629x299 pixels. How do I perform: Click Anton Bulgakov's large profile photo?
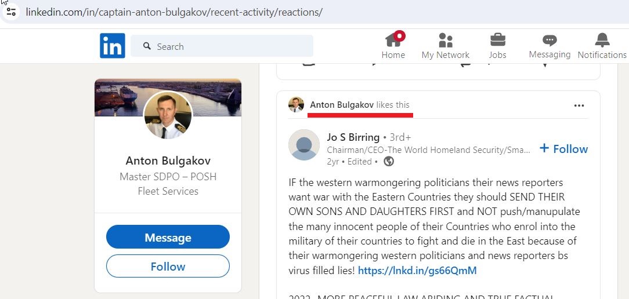coord(168,115)
